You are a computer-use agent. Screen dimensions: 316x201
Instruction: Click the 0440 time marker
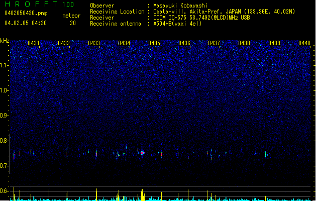(x=304, y=43)
